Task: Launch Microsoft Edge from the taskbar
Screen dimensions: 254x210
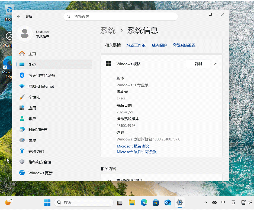Action: coord(144,203)
